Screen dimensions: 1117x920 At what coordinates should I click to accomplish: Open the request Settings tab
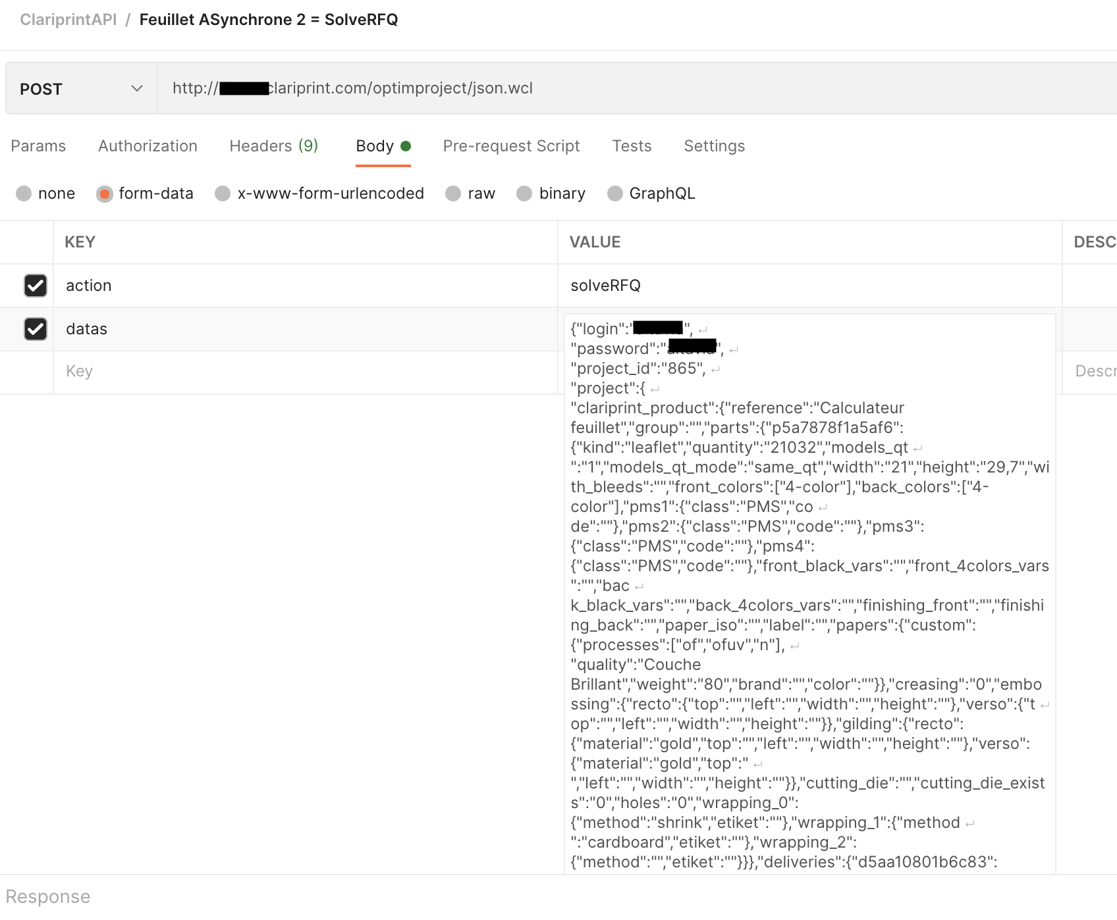[x=714, y=146]
